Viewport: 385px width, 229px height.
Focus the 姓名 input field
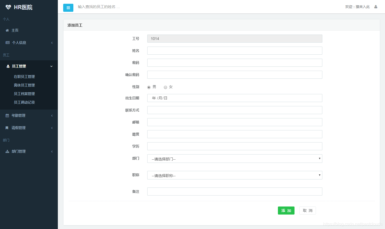[x=235, y=51]
